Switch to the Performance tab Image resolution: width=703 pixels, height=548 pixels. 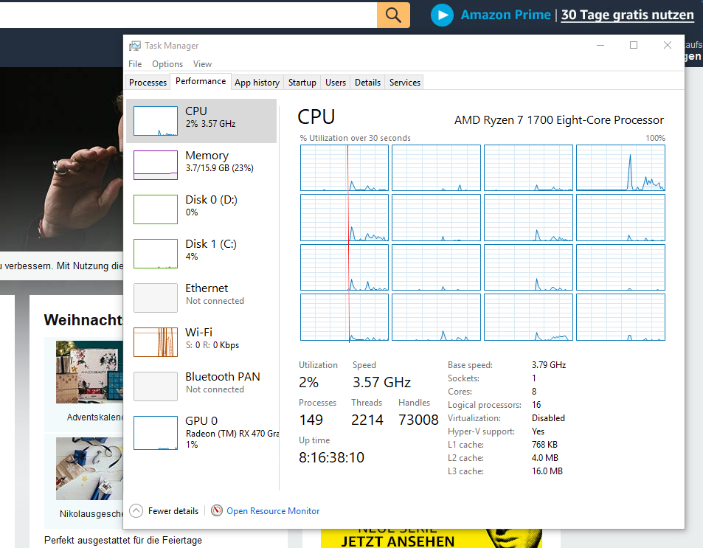pyautogui.click(x=201, y=82)
